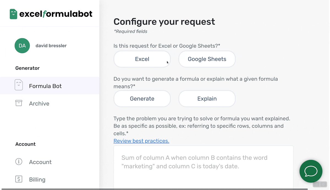Image resolution: width=330 pixels, height=190 pixels.
Task: Go to the Archive menu label
Action: click(x=39, y=103)
